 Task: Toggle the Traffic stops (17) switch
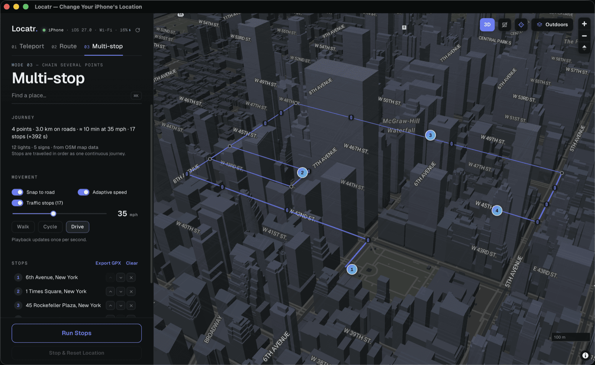(x=17, y=203)
